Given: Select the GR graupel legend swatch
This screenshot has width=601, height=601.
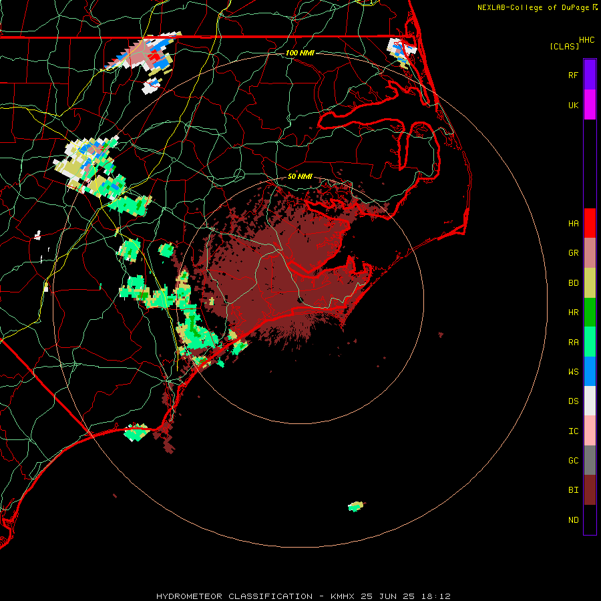Looking at the screenshot, I should [x=590, y=253].
